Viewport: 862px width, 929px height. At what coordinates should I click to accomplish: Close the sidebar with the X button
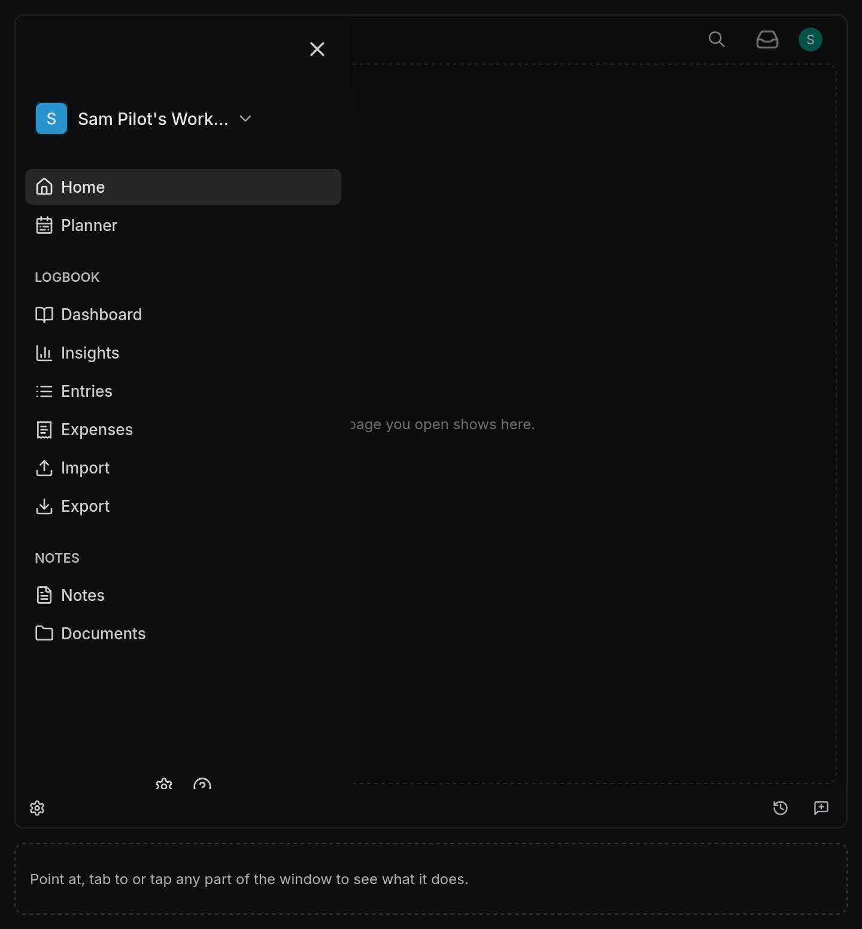[x=317, y=49]
